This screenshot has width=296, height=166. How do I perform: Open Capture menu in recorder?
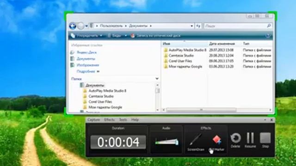[x=93, y=120]
